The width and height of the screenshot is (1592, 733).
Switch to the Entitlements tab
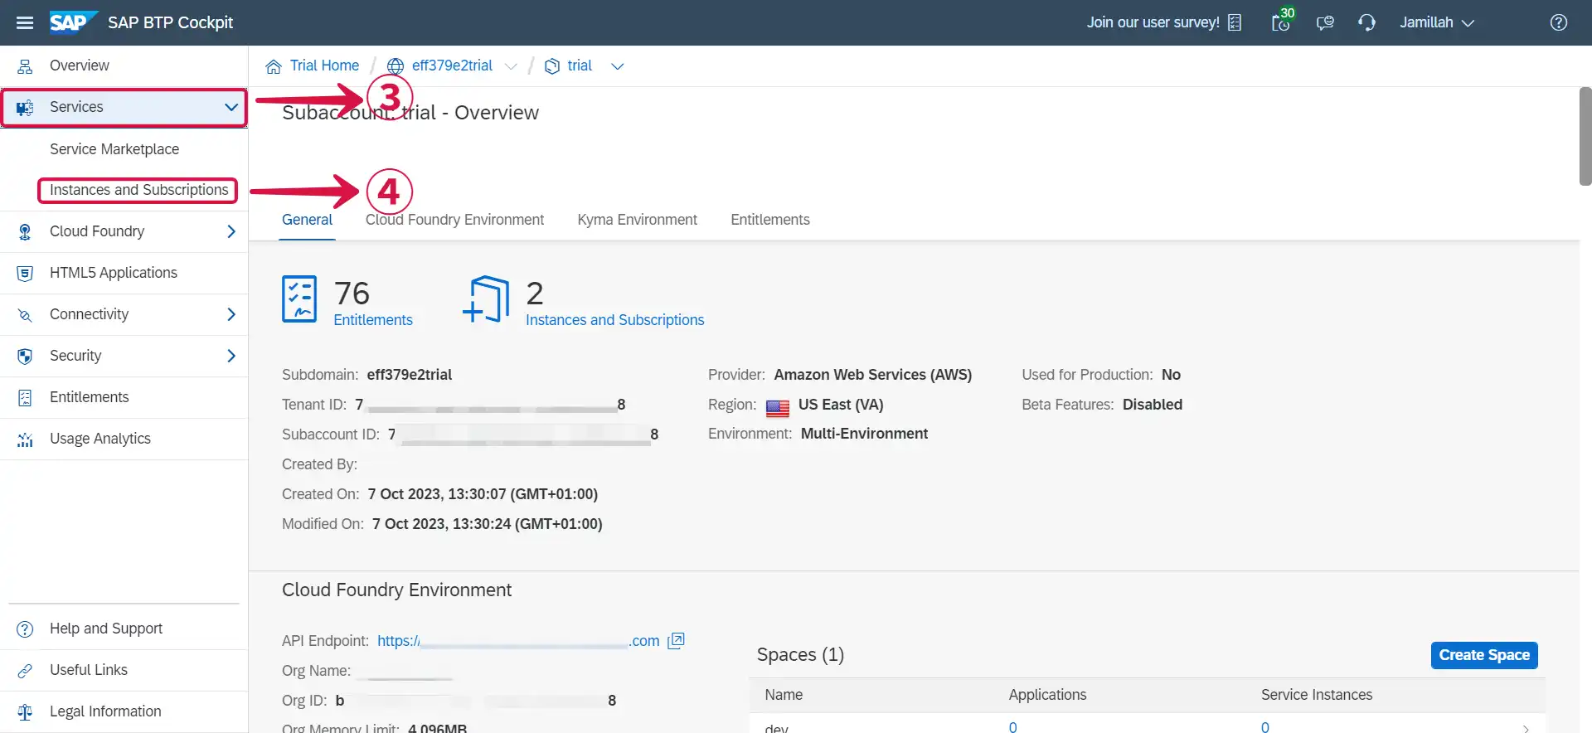770,220
